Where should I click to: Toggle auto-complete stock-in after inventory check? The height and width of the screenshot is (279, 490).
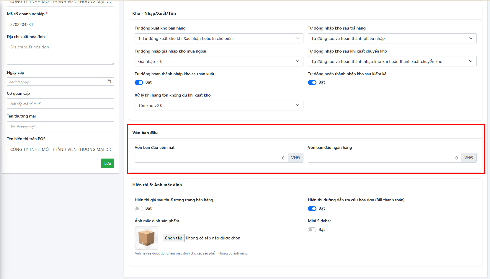pyautogui.click(x=312, y=83)
